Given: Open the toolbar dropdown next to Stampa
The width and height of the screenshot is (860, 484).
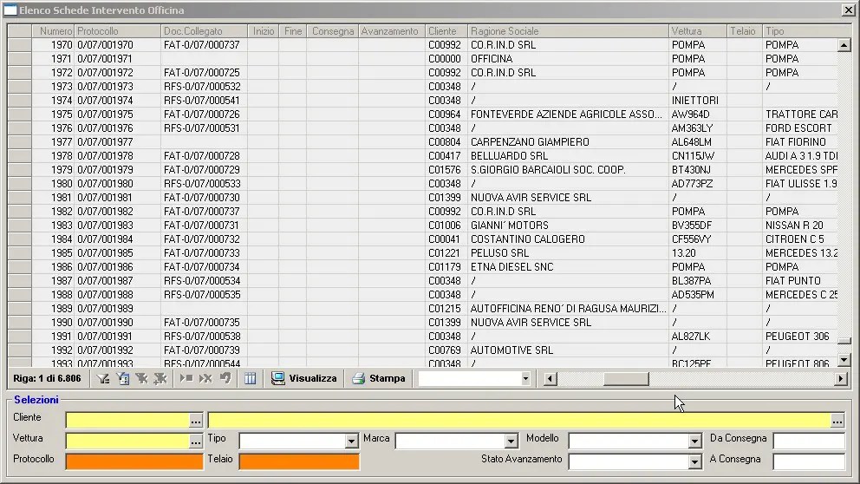Looking at the screenshot, I should [x=525, y=379].
